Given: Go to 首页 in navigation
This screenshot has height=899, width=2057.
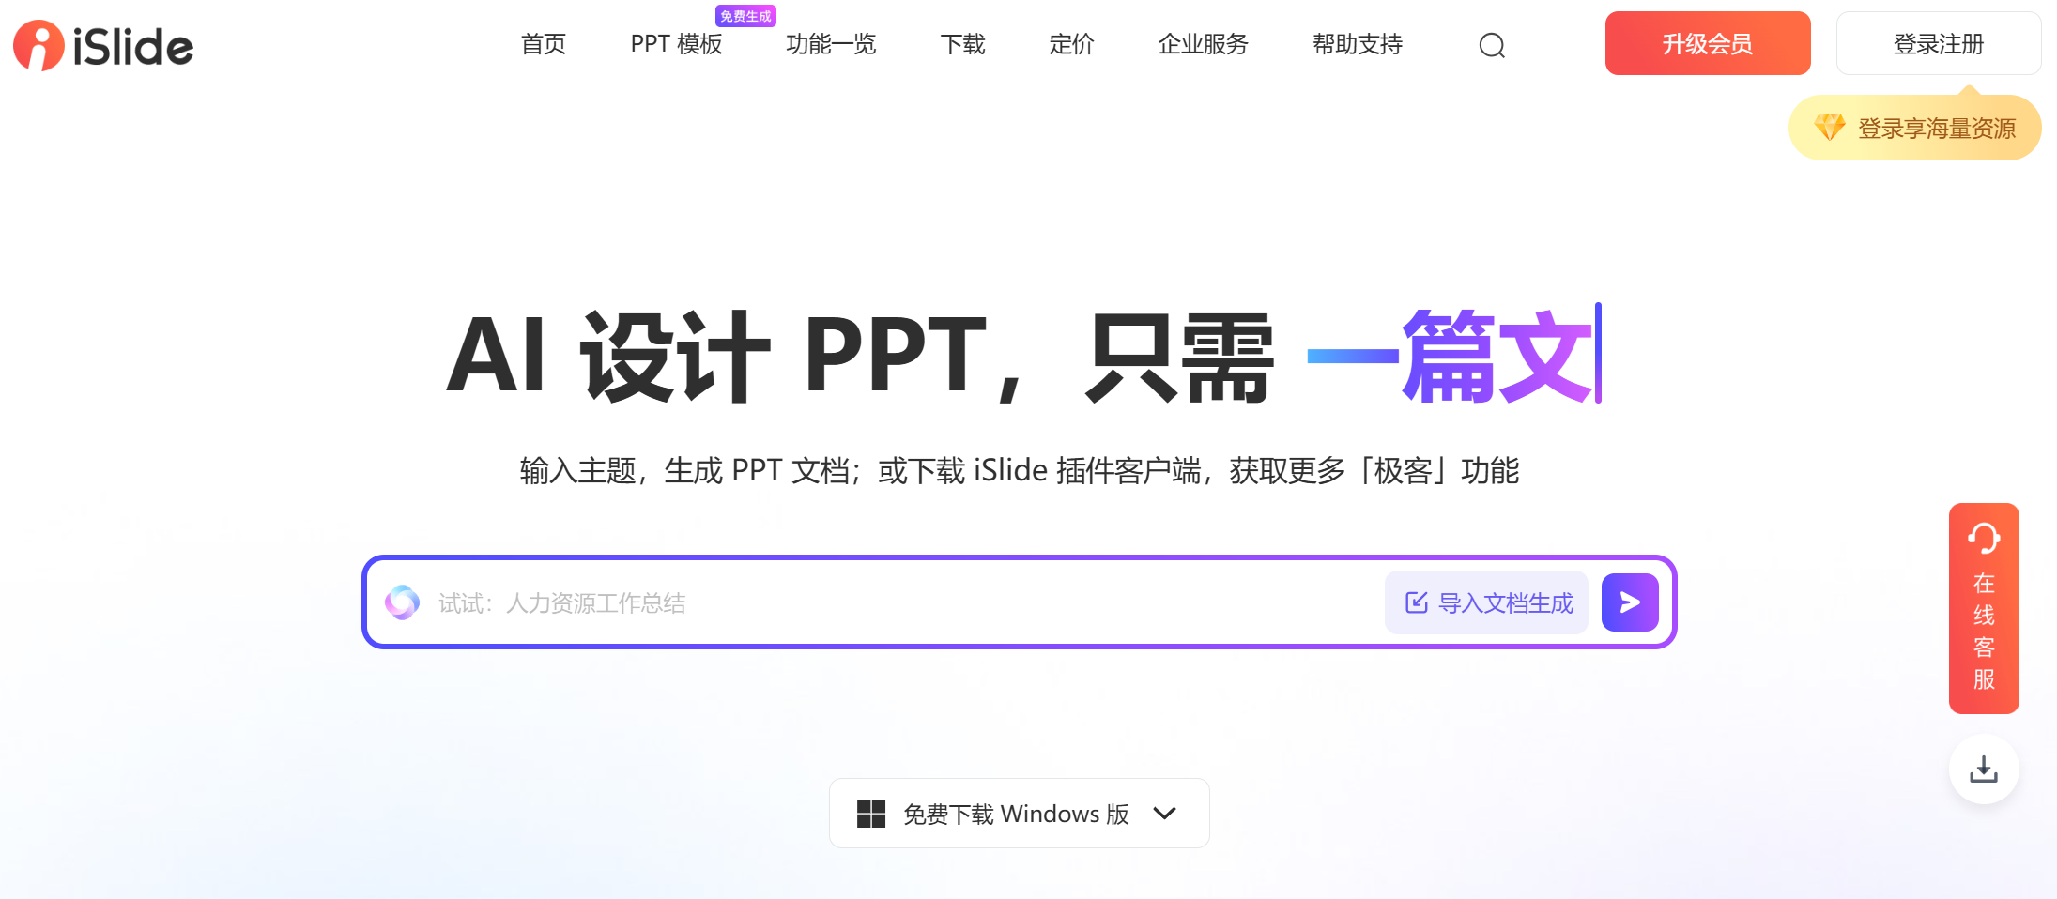Looking at the screenshot, I should click(544, 44).
